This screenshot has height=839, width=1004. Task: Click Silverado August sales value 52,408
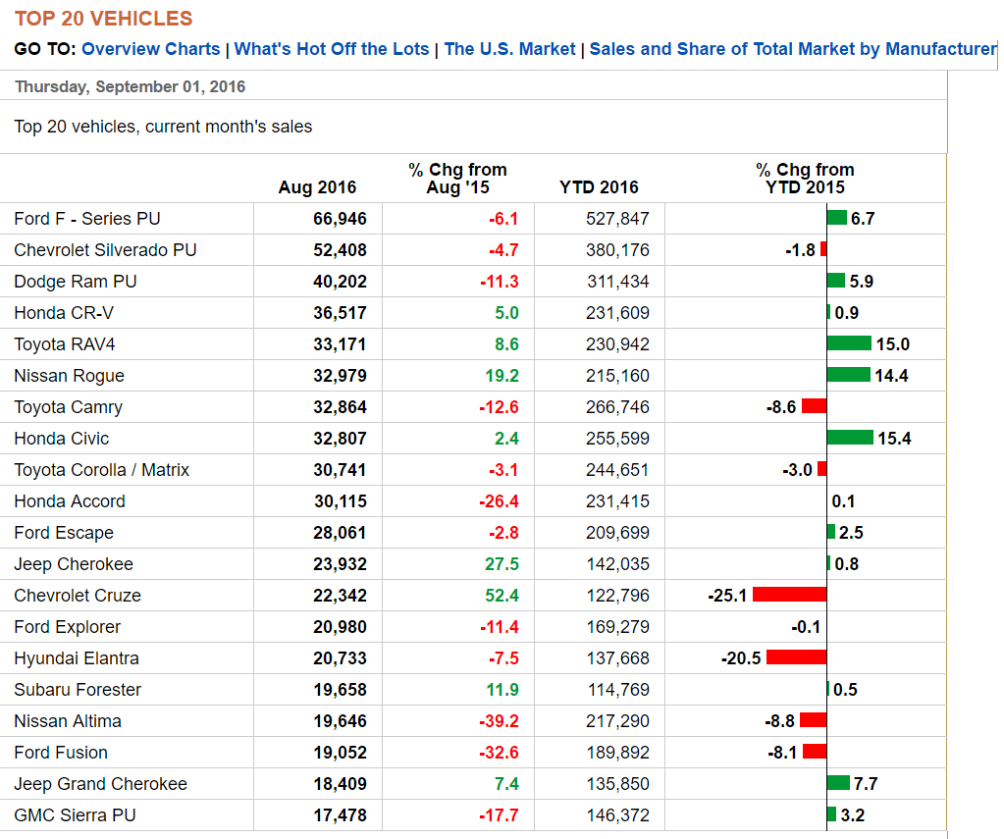point(340,250)
